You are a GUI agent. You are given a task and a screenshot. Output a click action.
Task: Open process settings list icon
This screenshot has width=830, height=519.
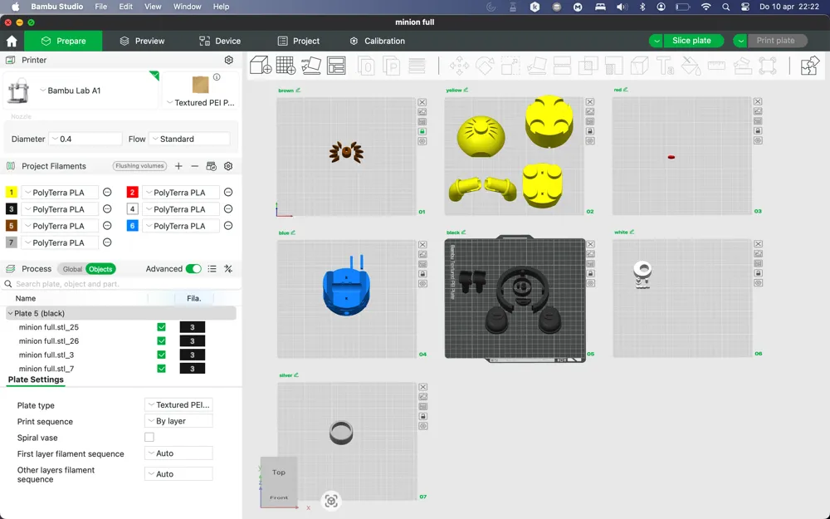[212, 269]
